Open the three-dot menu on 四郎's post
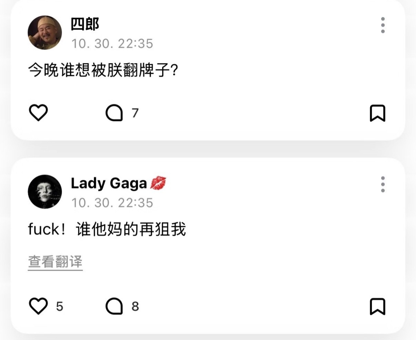The height and width of the screenshot is (340, 416). pyautogui.click(x=383, y=25)
